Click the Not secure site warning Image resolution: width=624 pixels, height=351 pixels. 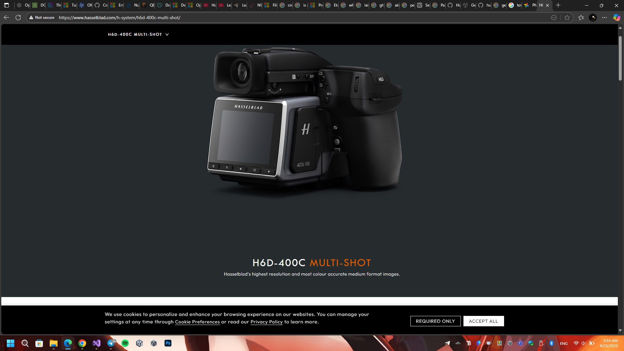tap(42, 18)
